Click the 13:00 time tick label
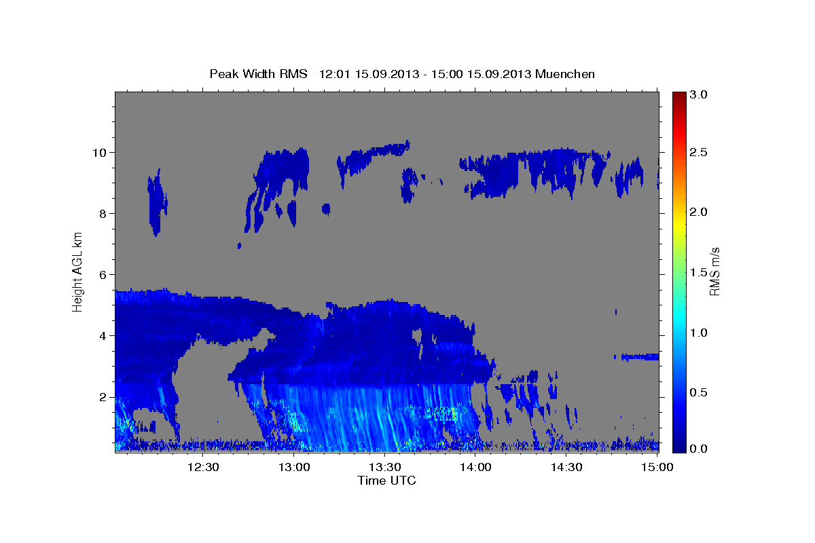 coord(293,467)
